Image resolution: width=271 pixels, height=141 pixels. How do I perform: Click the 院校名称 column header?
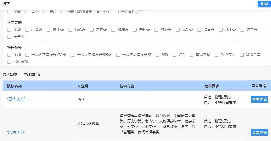(14, 86)
